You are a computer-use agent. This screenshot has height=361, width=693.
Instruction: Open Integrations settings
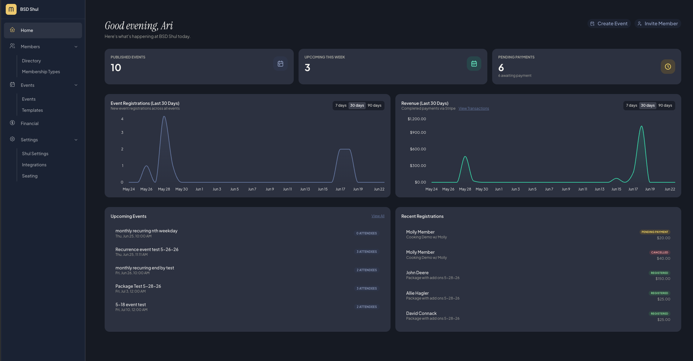(34, 165)
